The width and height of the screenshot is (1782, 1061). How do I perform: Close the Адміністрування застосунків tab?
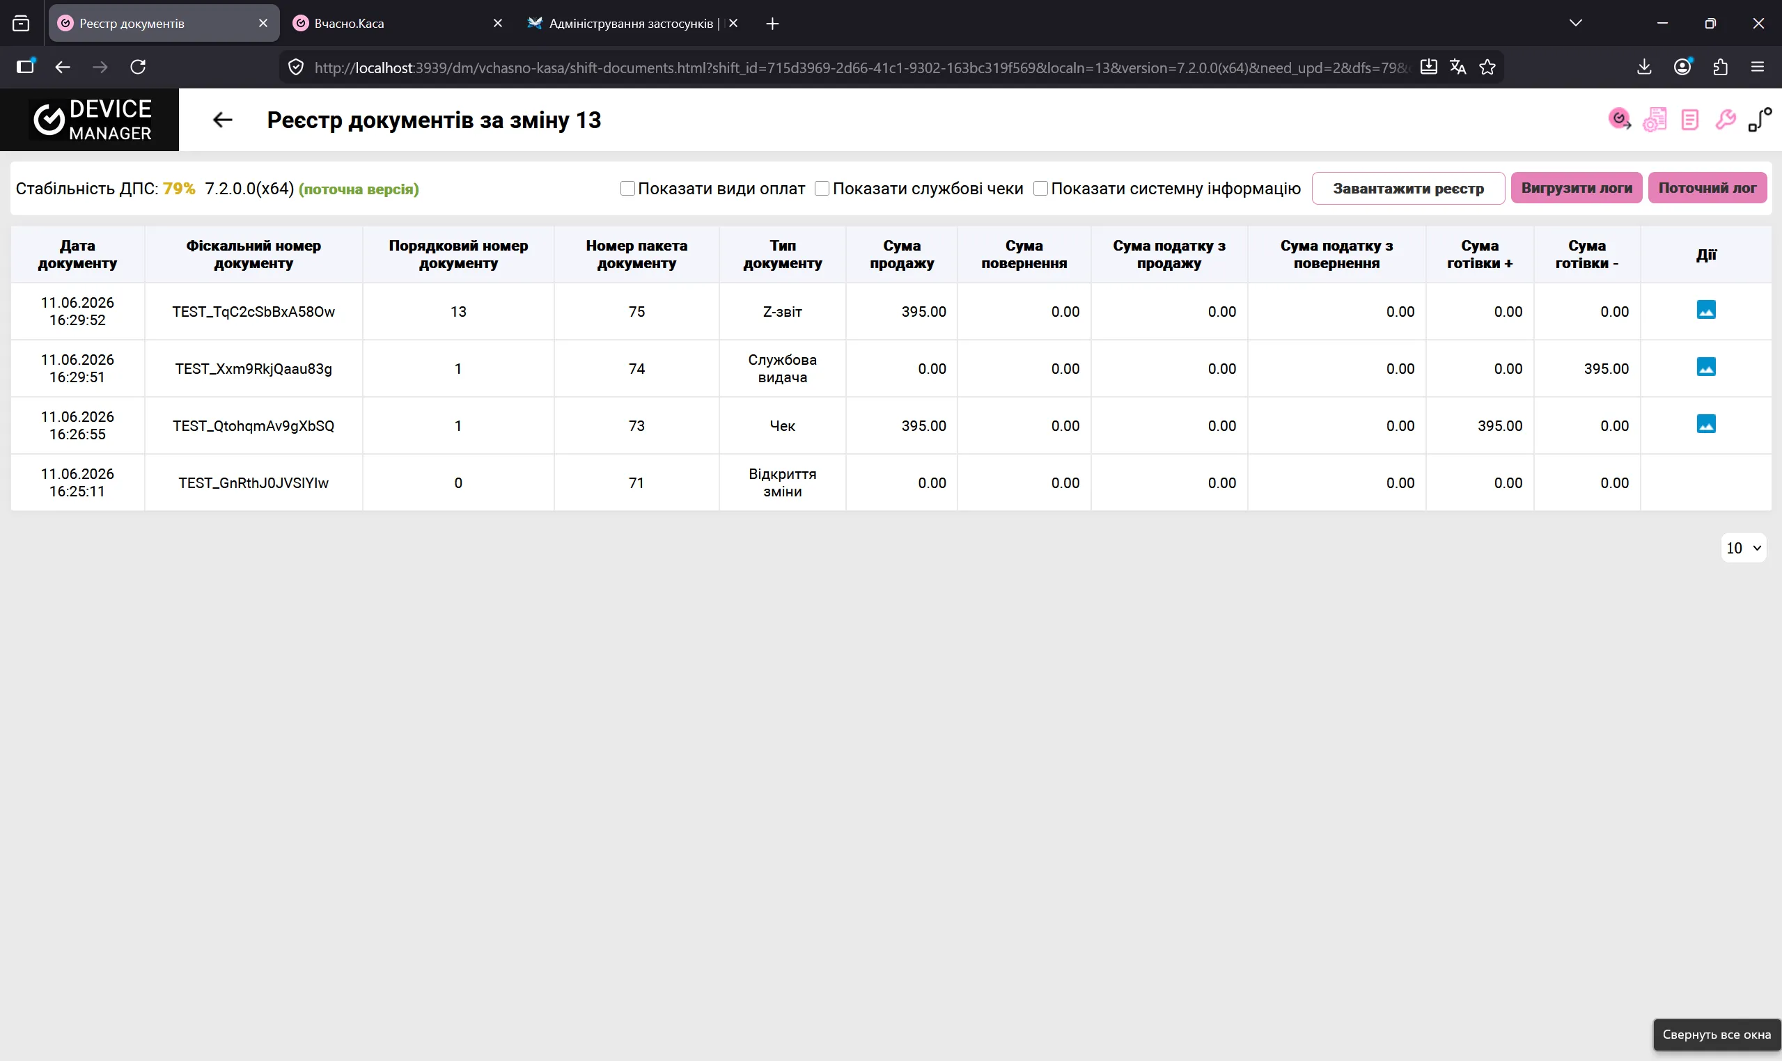pos(733,24)
